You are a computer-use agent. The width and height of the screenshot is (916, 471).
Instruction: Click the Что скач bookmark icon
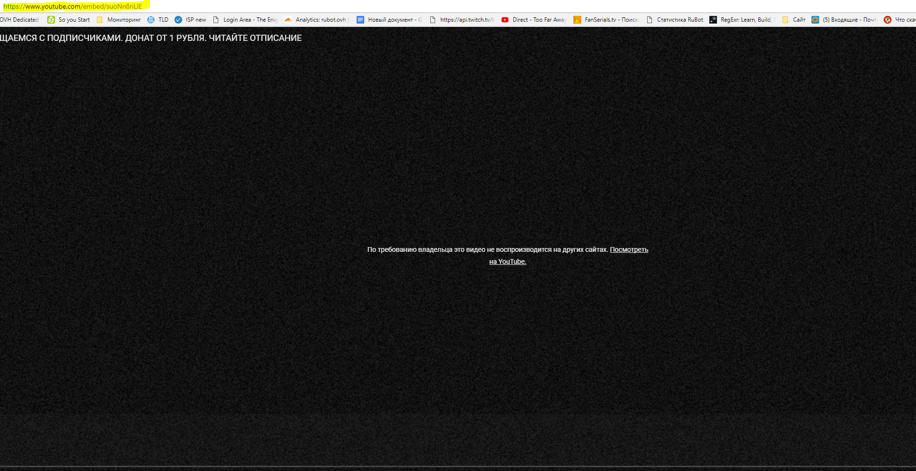pos(888,20)
